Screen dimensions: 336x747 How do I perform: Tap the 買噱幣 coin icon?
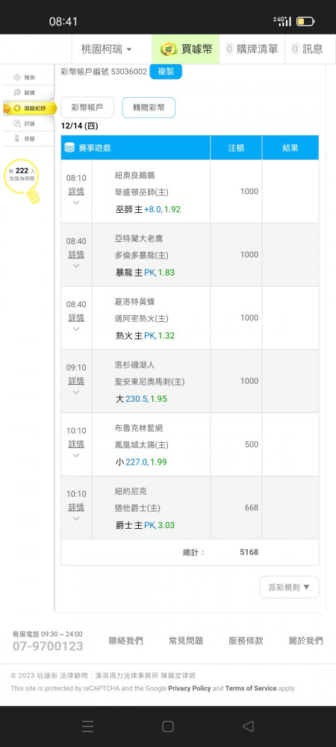coord(168,49)
